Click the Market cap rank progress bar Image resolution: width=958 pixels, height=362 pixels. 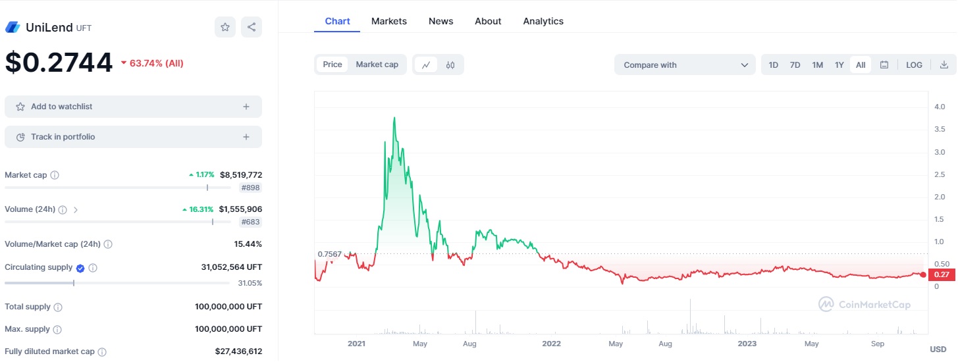click(x=118, y=188)
